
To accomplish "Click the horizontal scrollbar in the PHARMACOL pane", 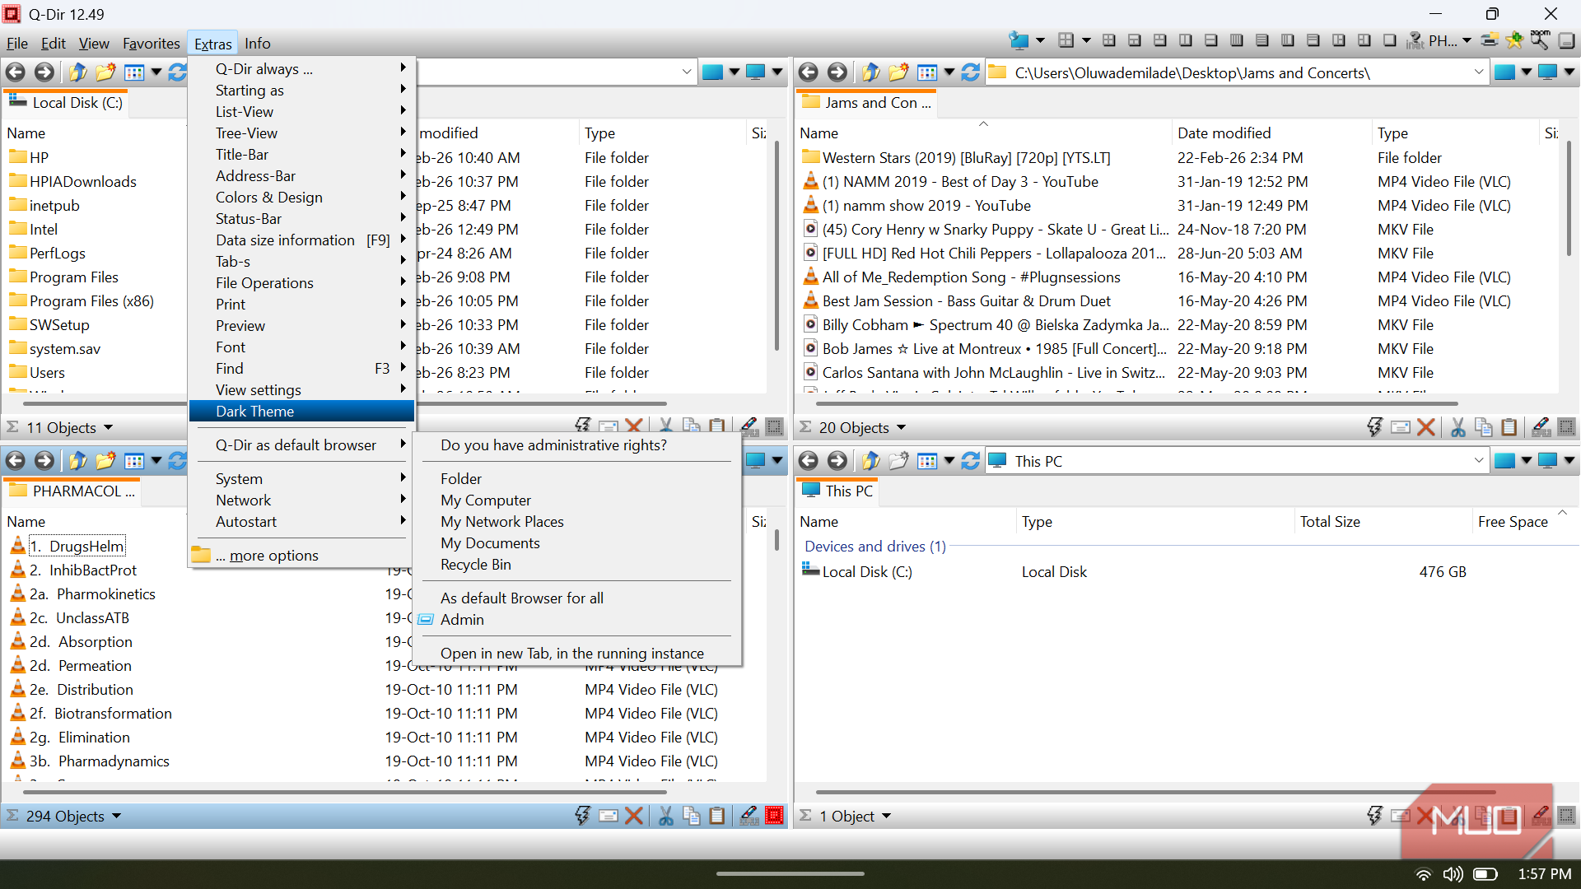I will [x=344, y=793].
